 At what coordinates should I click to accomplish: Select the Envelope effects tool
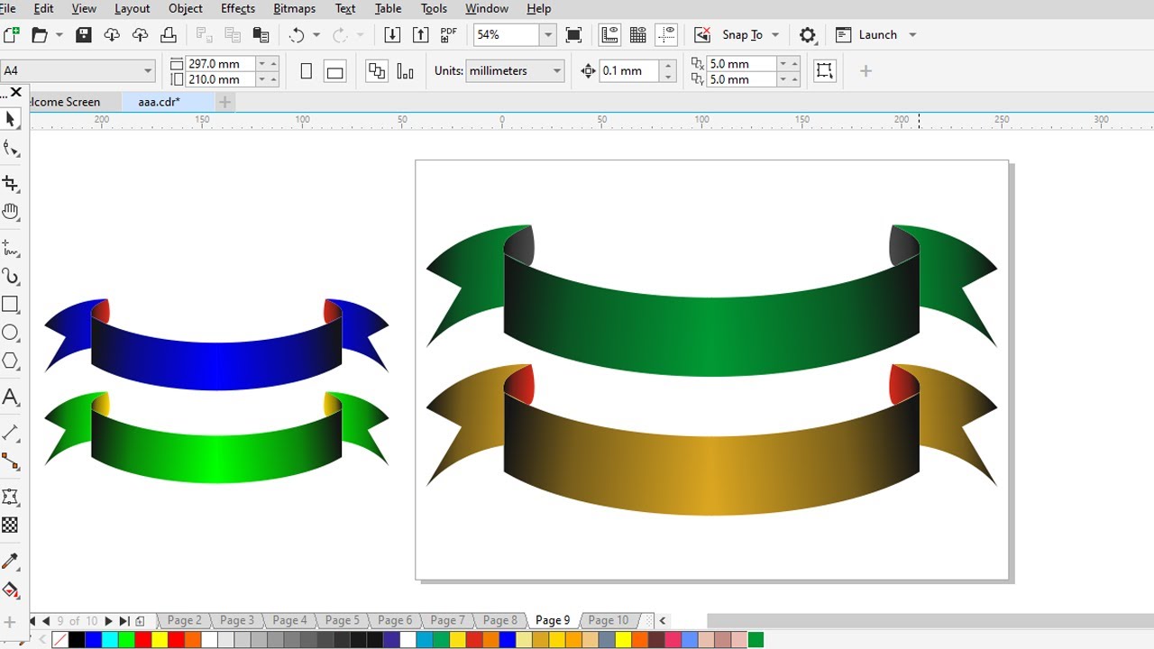(11, 497)
